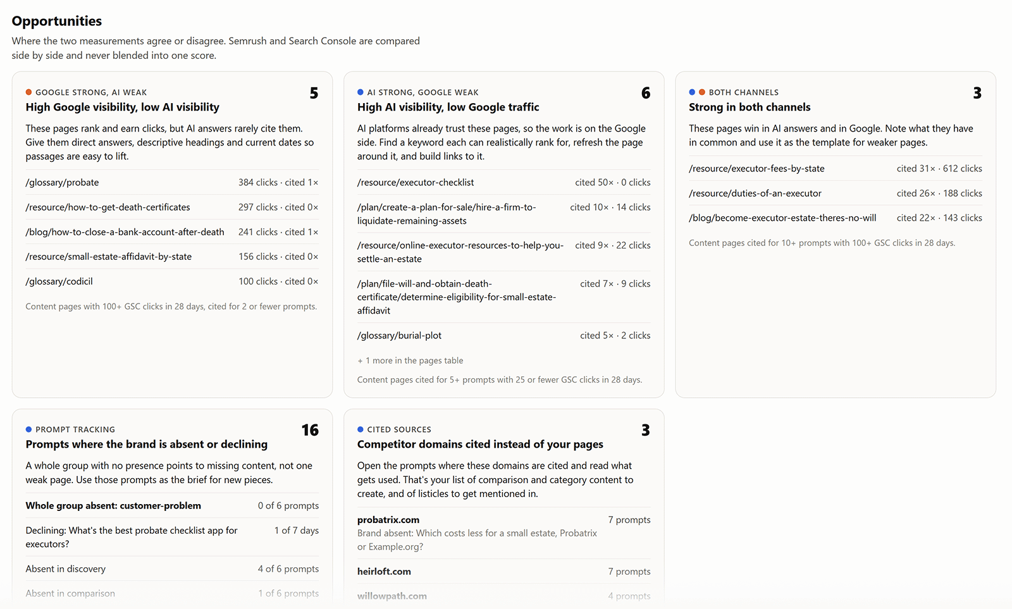The width and height of the screenshot is (1012, 609).
Task: Select the 'Absent in discovery' row
Action: click(172, 569)
